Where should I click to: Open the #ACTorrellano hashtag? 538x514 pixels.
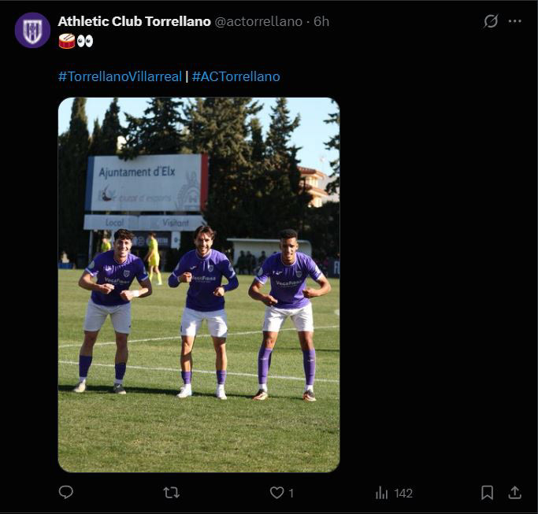tap(236, 76)
